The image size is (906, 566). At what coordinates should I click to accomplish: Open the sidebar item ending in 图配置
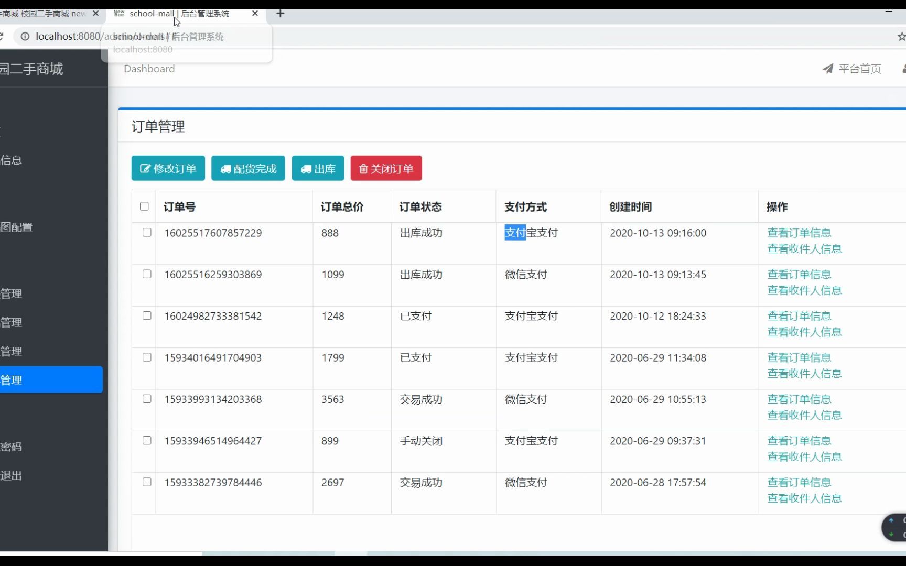pos(17,227)
